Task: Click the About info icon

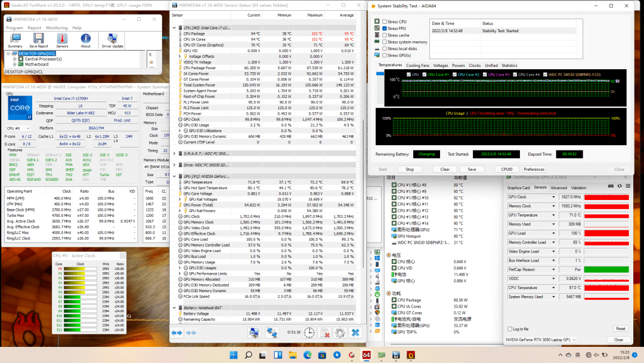Action: point(85,40)
